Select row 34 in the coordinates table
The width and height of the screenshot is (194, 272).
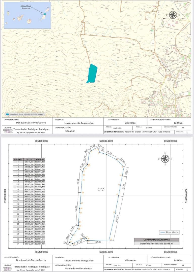click(29, 244)
